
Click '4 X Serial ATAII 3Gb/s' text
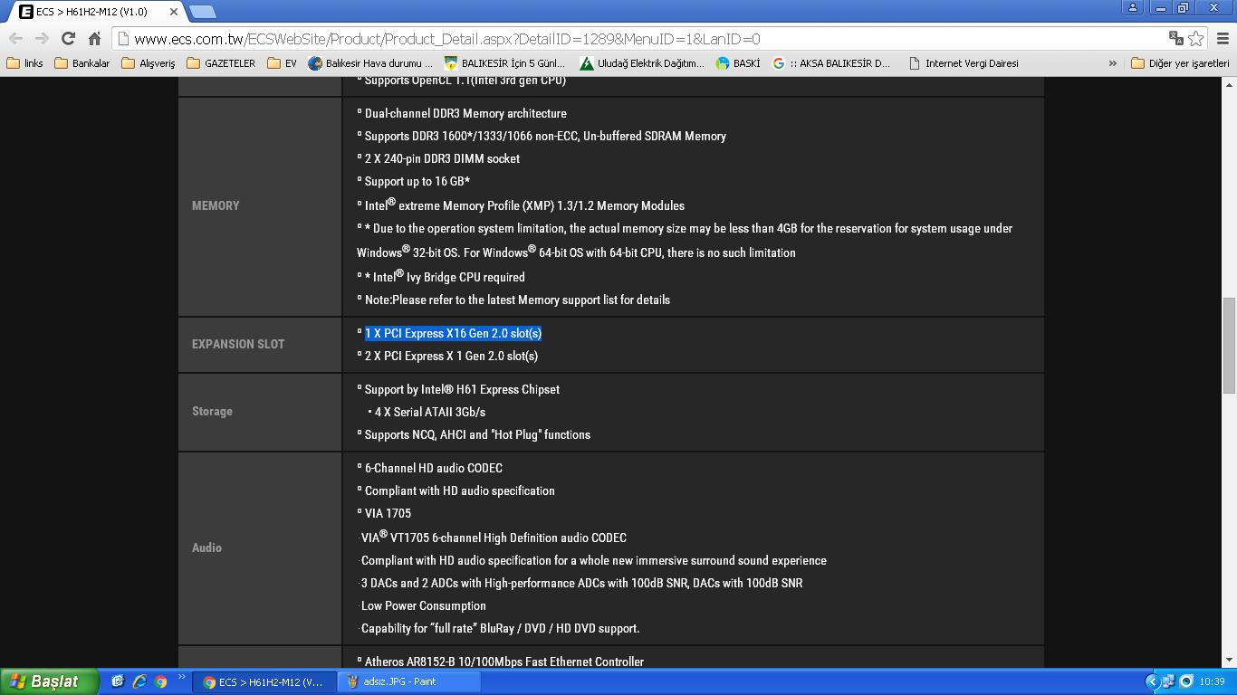point(430,412)
